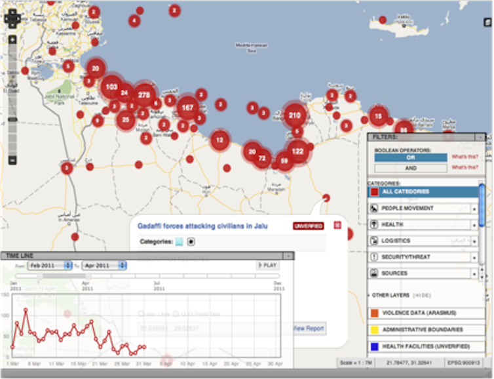The image size is (494, 379).
Task: Click the incident chart peak data point
Action: click(x=26, y=310)
